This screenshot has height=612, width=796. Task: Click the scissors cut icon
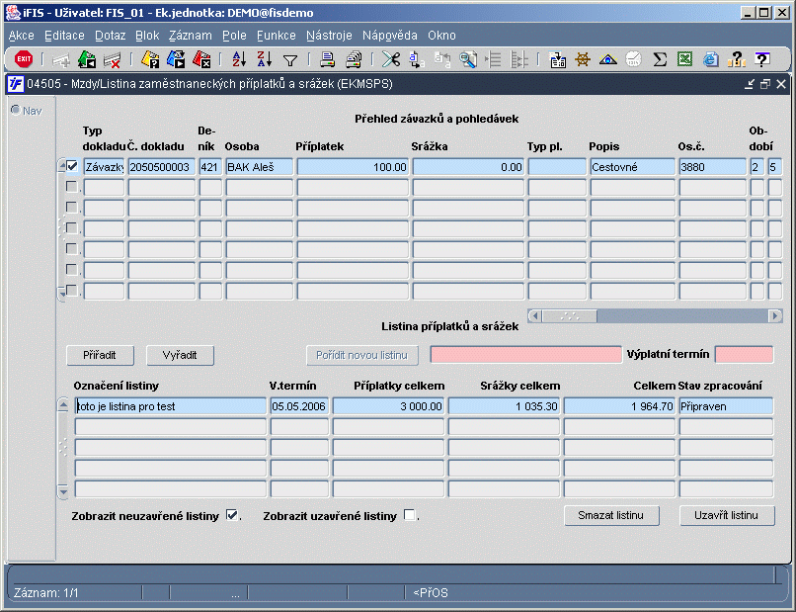(391, 60)
